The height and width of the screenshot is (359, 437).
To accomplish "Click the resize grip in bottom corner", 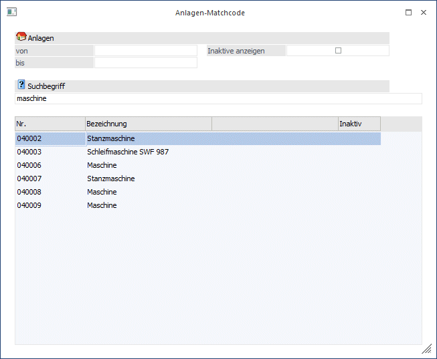I will point(426,349).
